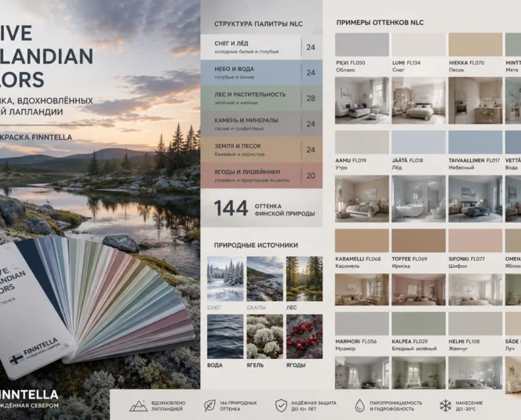Click the Жемчуг label under HELMI

tap(458, 349)
